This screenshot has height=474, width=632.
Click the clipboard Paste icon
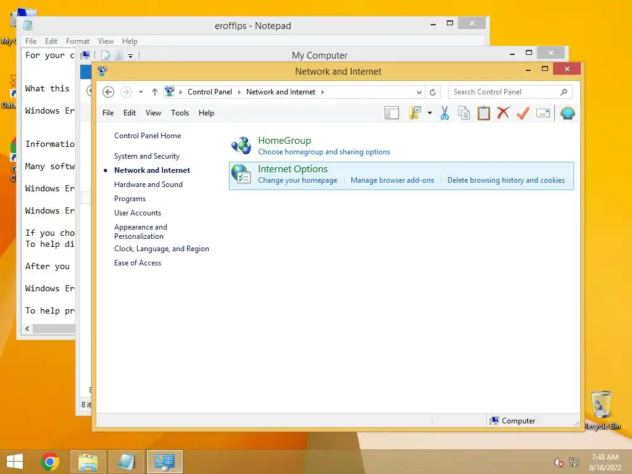pyautogui.click(x=484, y=114)
